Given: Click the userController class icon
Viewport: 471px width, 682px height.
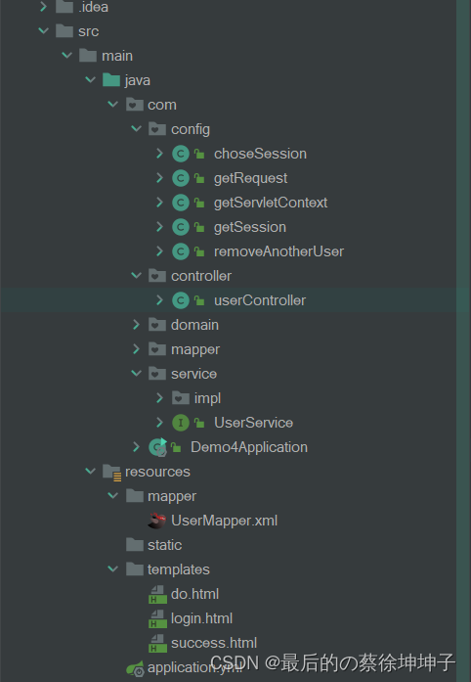Looking at the screenshot, I should coord(181,300).
